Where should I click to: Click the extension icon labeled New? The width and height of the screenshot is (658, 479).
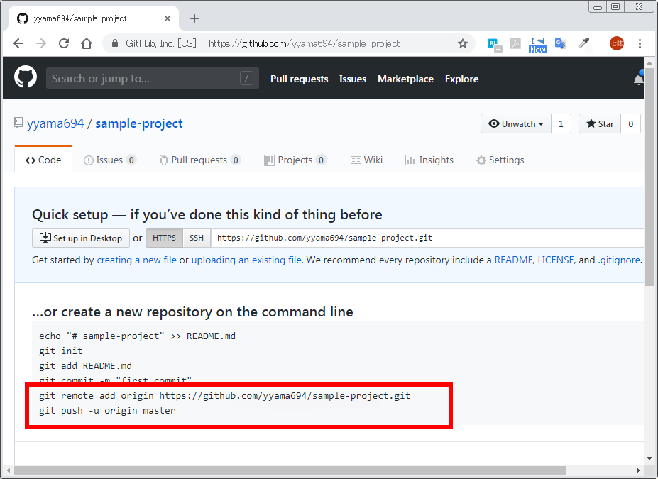coord(537,45)
